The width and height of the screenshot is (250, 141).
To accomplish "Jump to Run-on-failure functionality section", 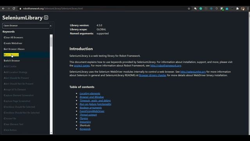I will pos(95,104).
